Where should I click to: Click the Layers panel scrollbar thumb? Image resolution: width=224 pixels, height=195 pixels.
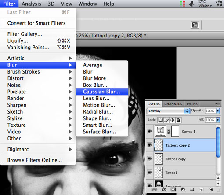[x=218, y=142]
